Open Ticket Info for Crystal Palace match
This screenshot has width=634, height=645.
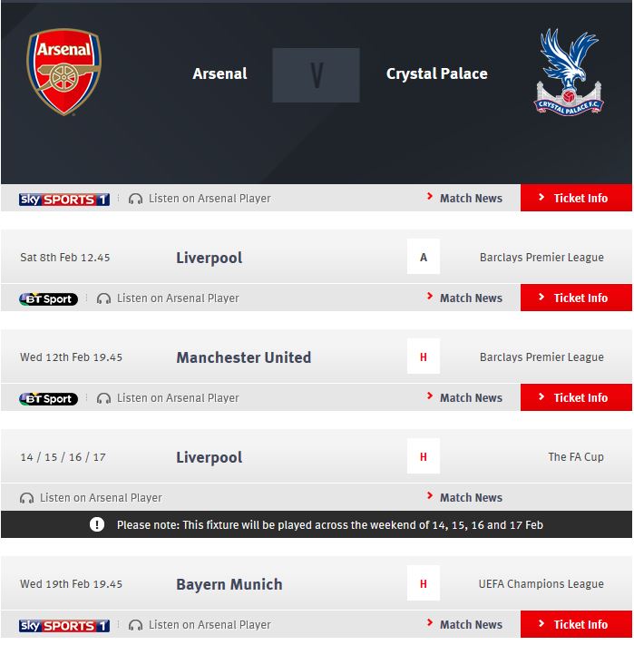tap(576, 198)
